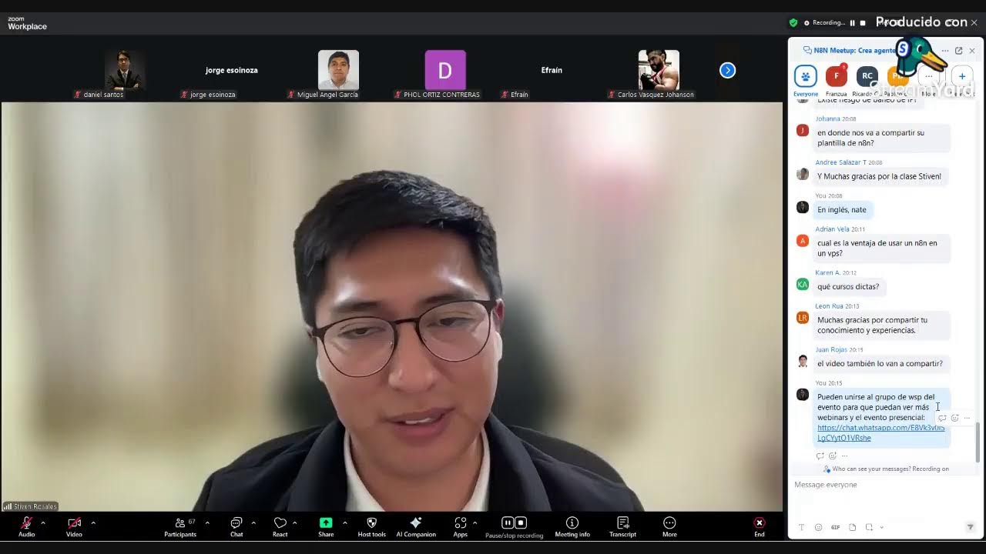Close the chat panel
This screenshot has height=554, width=986.
pos(972,51)
